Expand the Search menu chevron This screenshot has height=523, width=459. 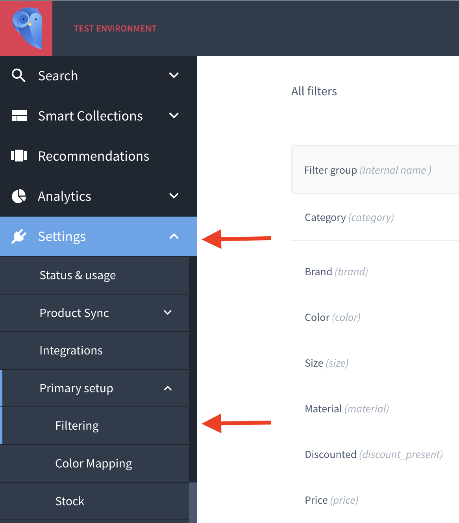pyautogui.click(x=174, y=75)
